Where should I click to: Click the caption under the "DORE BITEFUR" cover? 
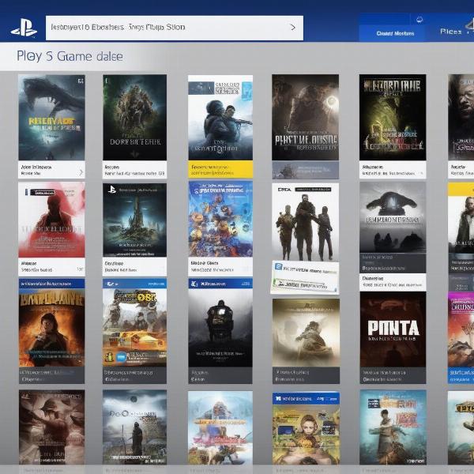tap(134, 170)
